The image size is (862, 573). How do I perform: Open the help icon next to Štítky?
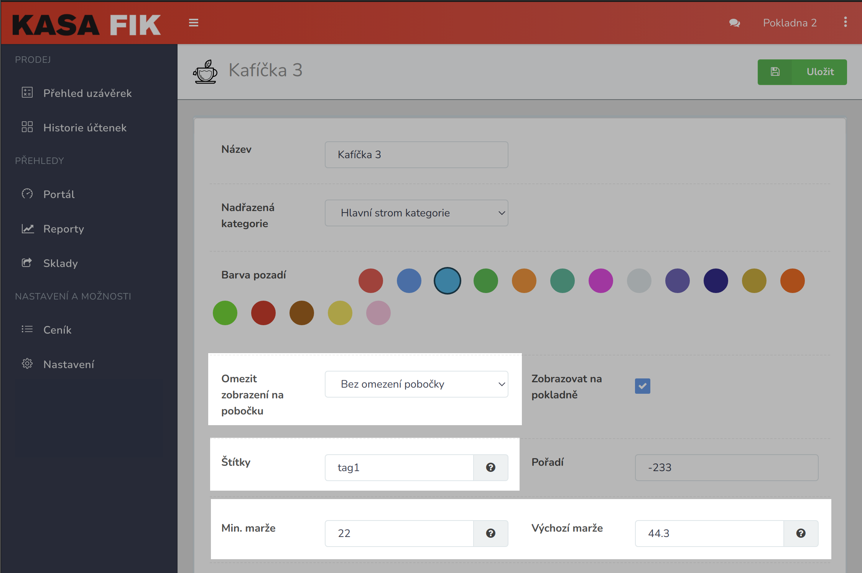[491, 467]
